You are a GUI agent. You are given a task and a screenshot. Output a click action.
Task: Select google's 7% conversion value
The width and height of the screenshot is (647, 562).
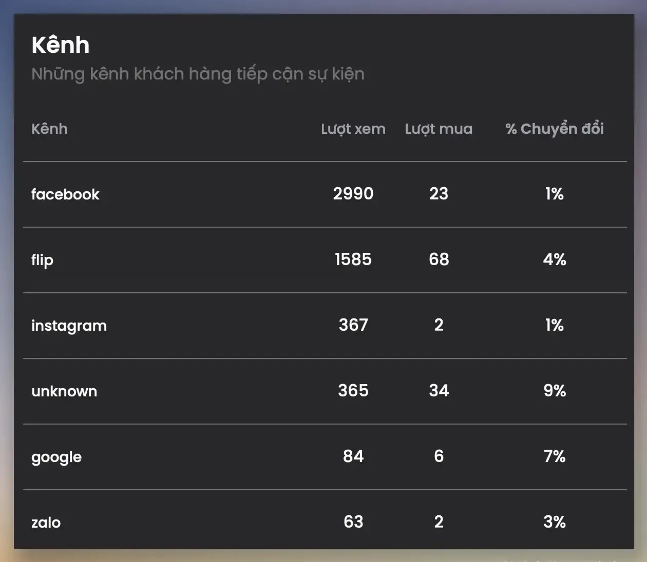[x=554, y=456]
